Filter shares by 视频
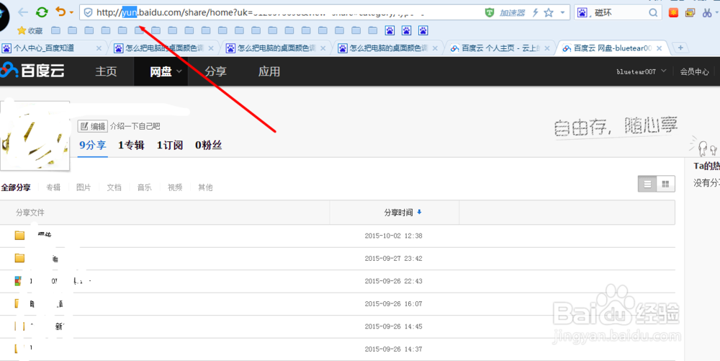Image resolution: width=720 pixels, height=361 pixels. [175, 187]
